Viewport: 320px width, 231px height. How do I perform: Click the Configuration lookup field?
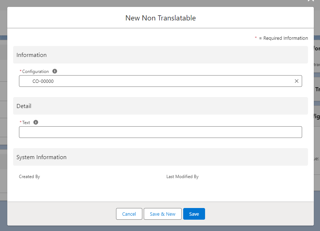[x=160, y=81]
